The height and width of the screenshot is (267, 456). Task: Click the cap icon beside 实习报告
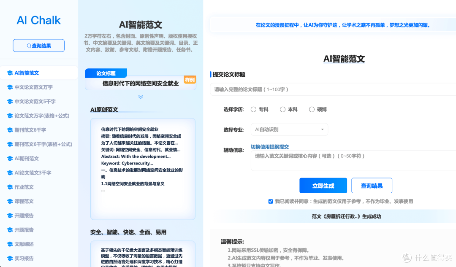(10, 258)
